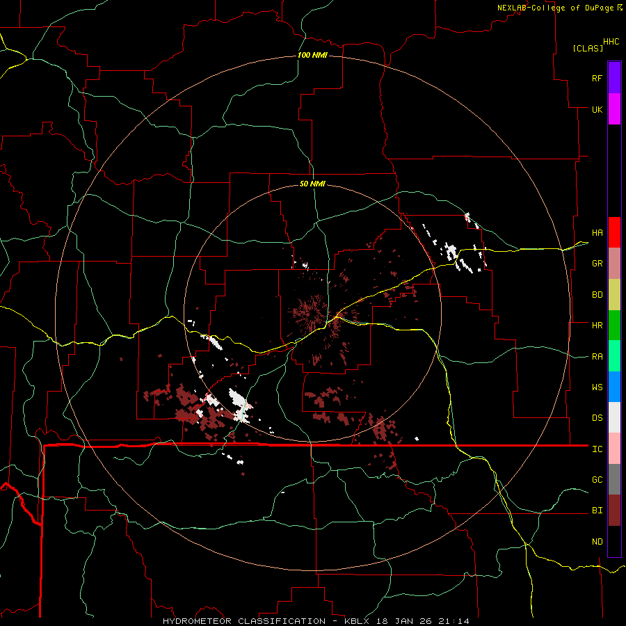Click the IC legend label
This screenshot has width=626, height=626.
[597, 449]
